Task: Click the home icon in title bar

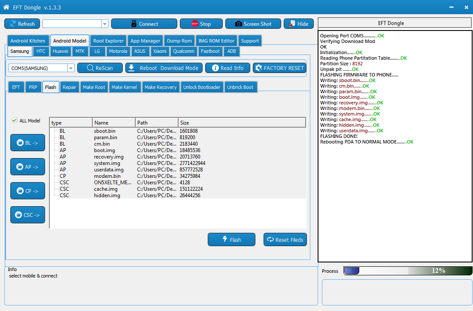Action: tap(6, 7)
